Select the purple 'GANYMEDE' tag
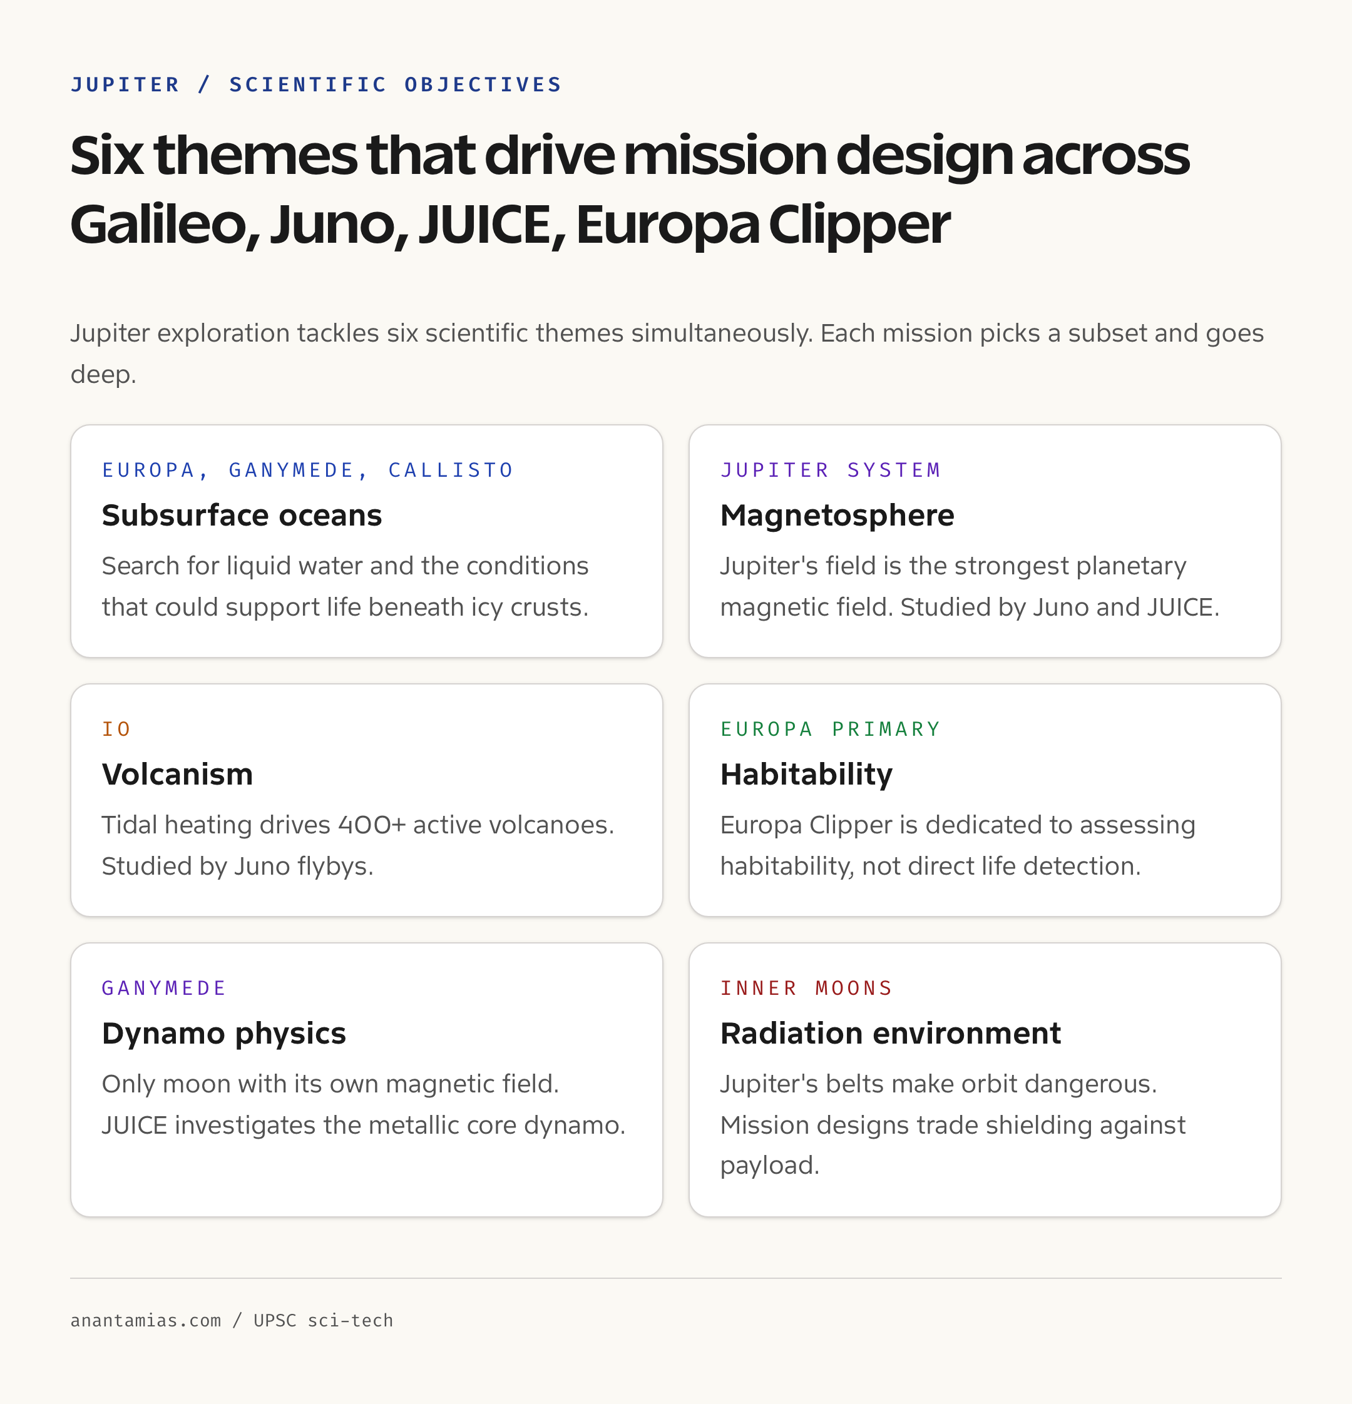 point(164,988)
